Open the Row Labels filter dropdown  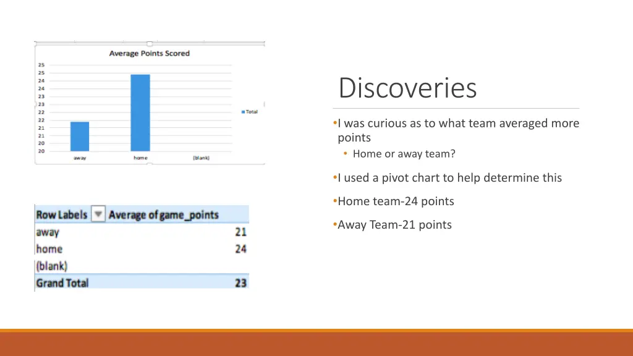pyautogui.click(x=98, y=214)
